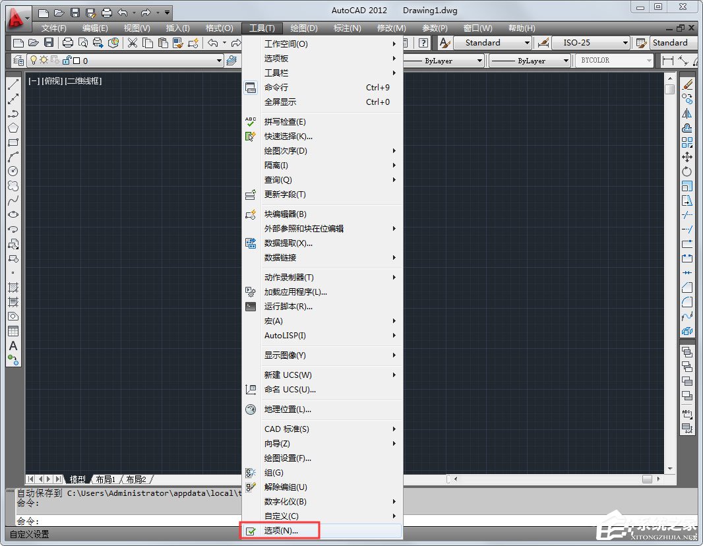The height and width of the screenshot is (546, 703).
Task: Choose the Hatch tool
Action: tap(13, 287)
